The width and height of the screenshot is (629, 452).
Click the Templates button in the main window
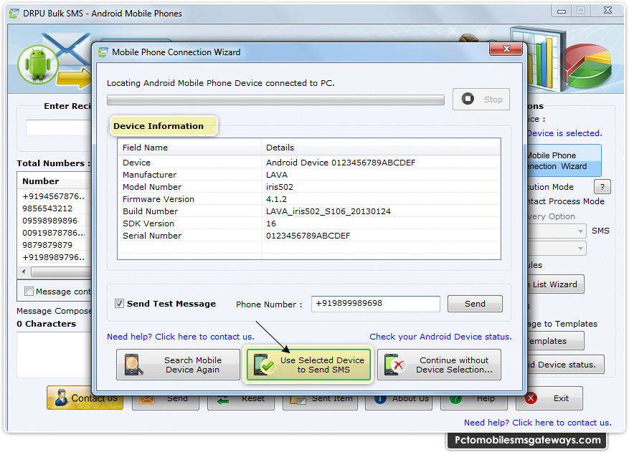[556, 341]
